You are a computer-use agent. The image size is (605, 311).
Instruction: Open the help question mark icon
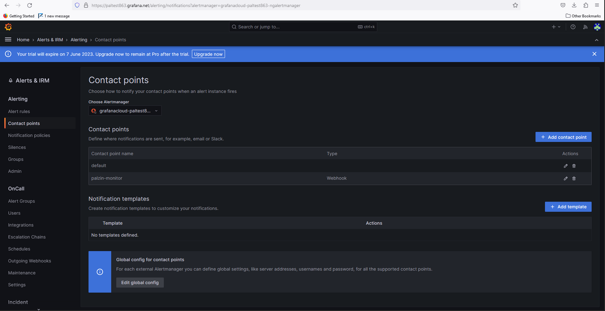coord(573,27)
